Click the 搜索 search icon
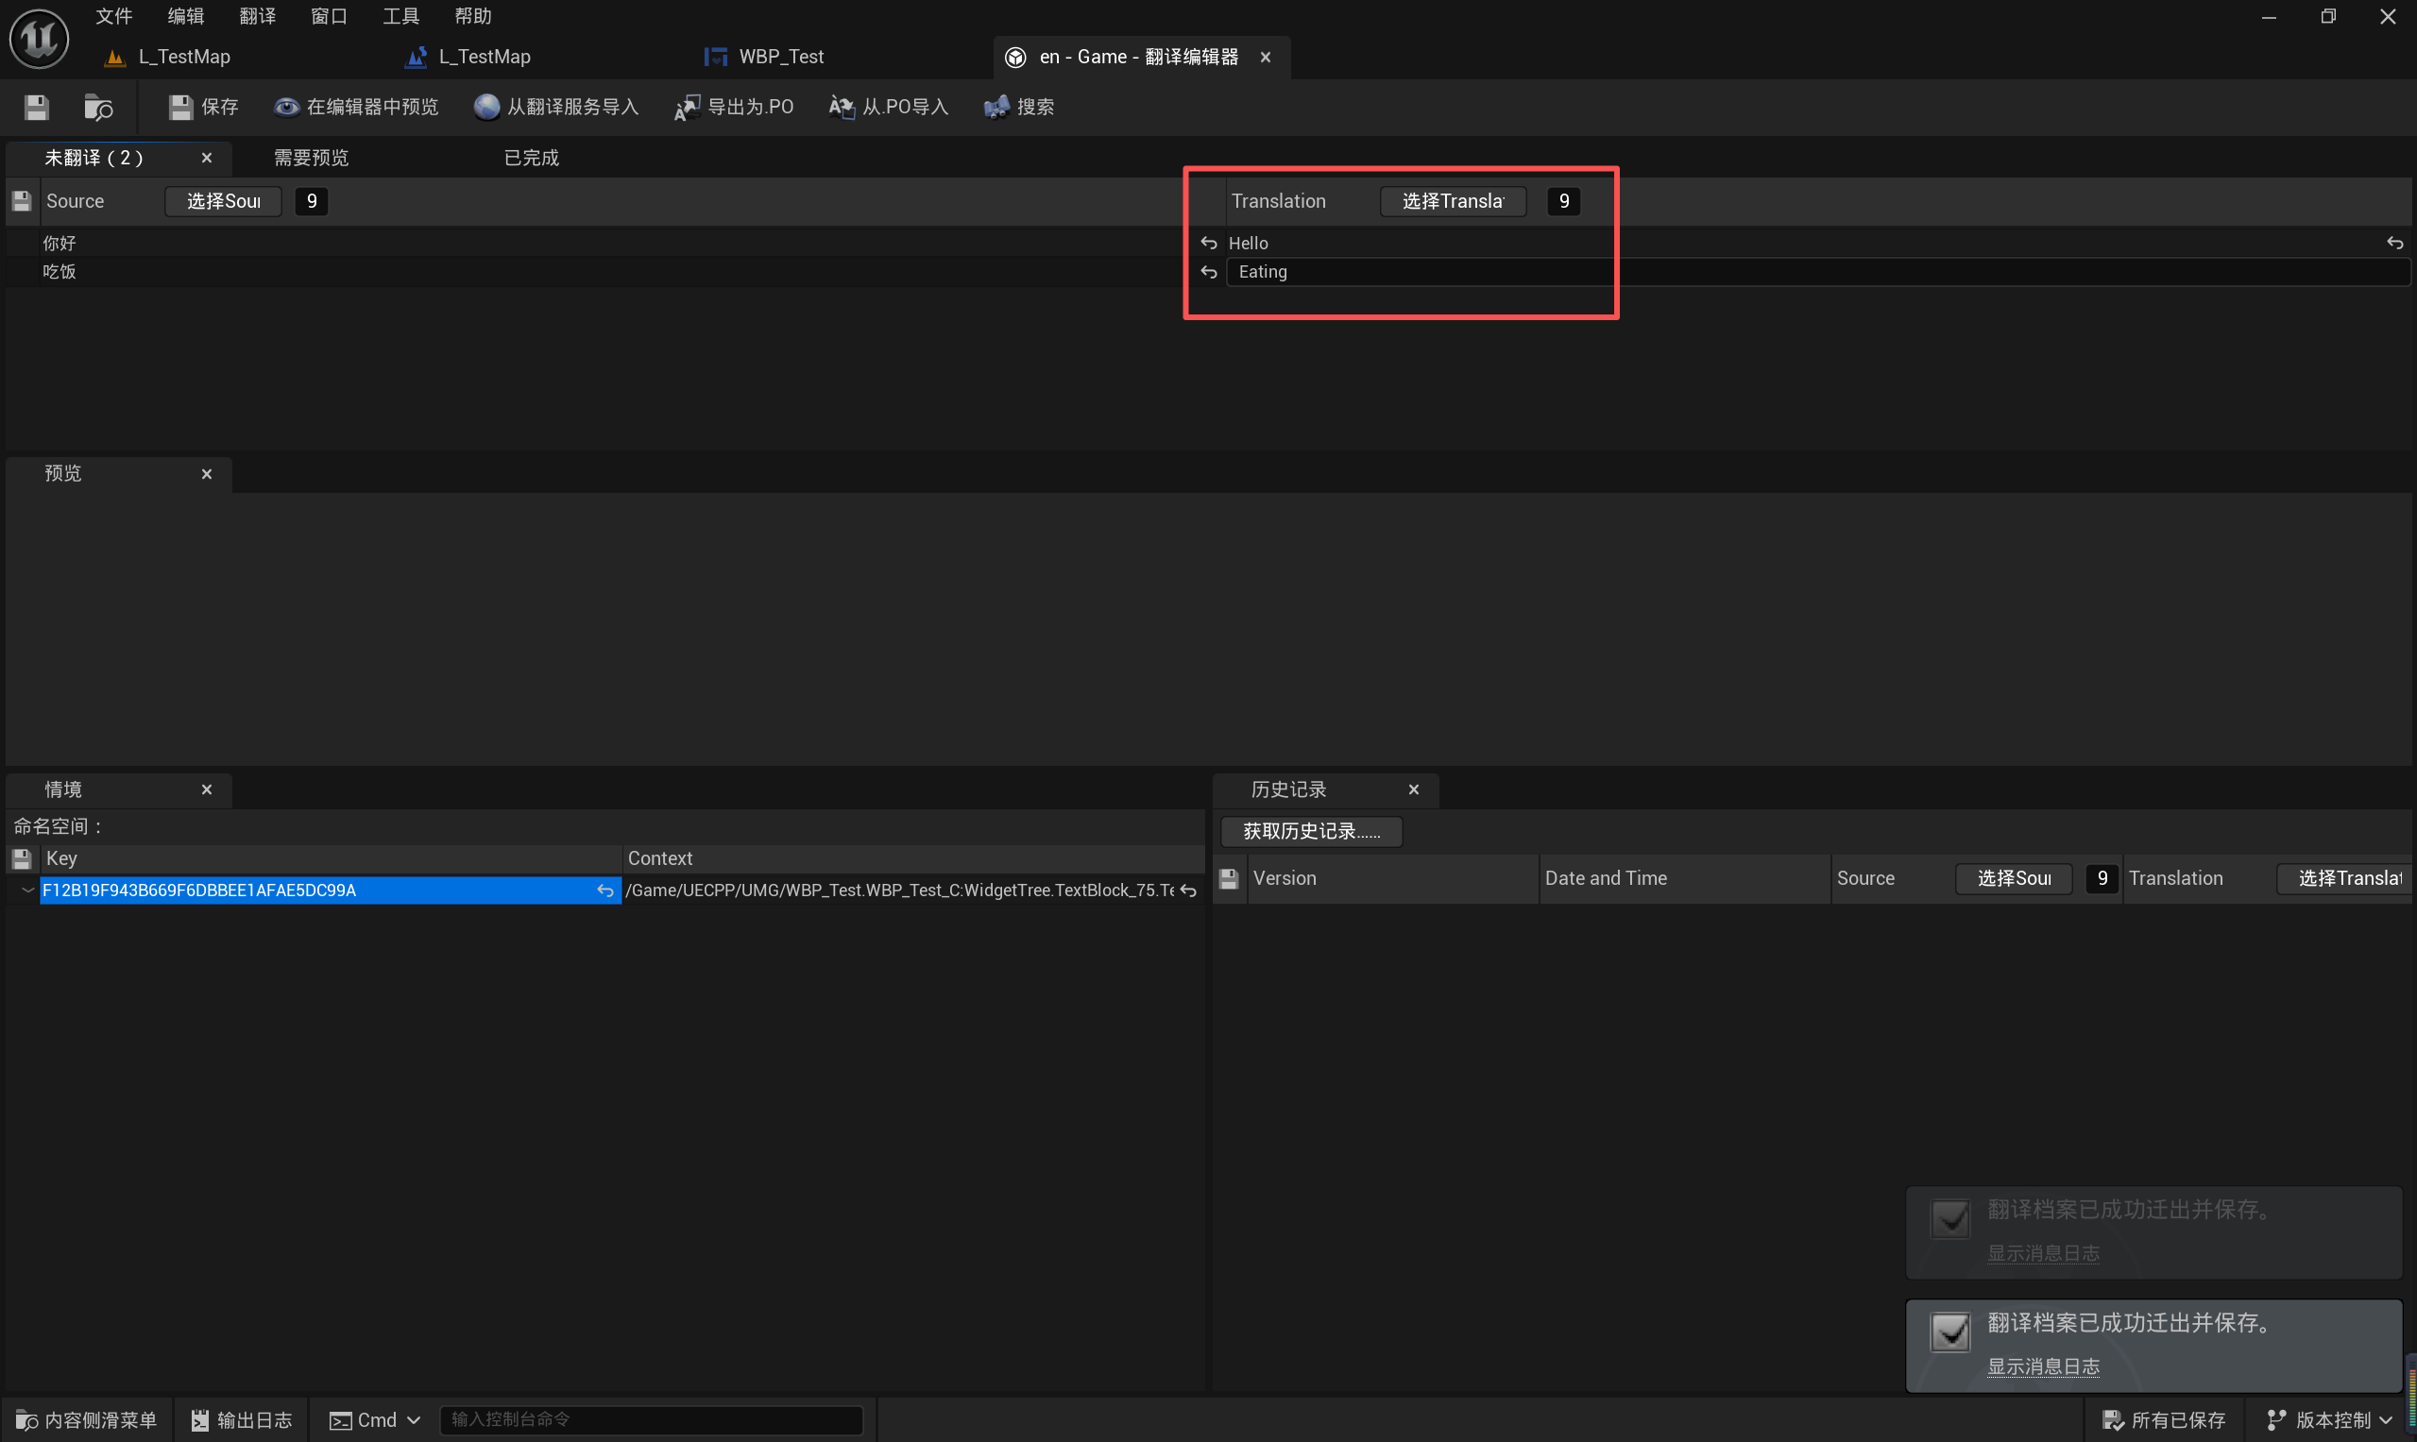Screen dimensions: 2417x1442 996,107
